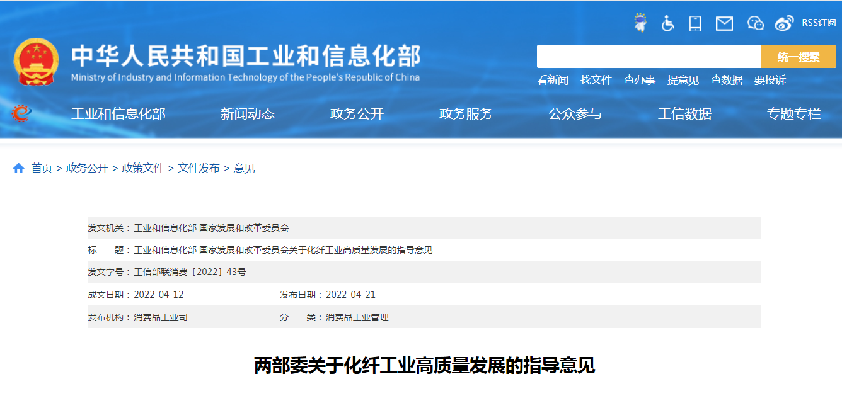The width and height of the screenshot is (842, 413).
Task: Click inside the search input box
Action: point(649,57)
